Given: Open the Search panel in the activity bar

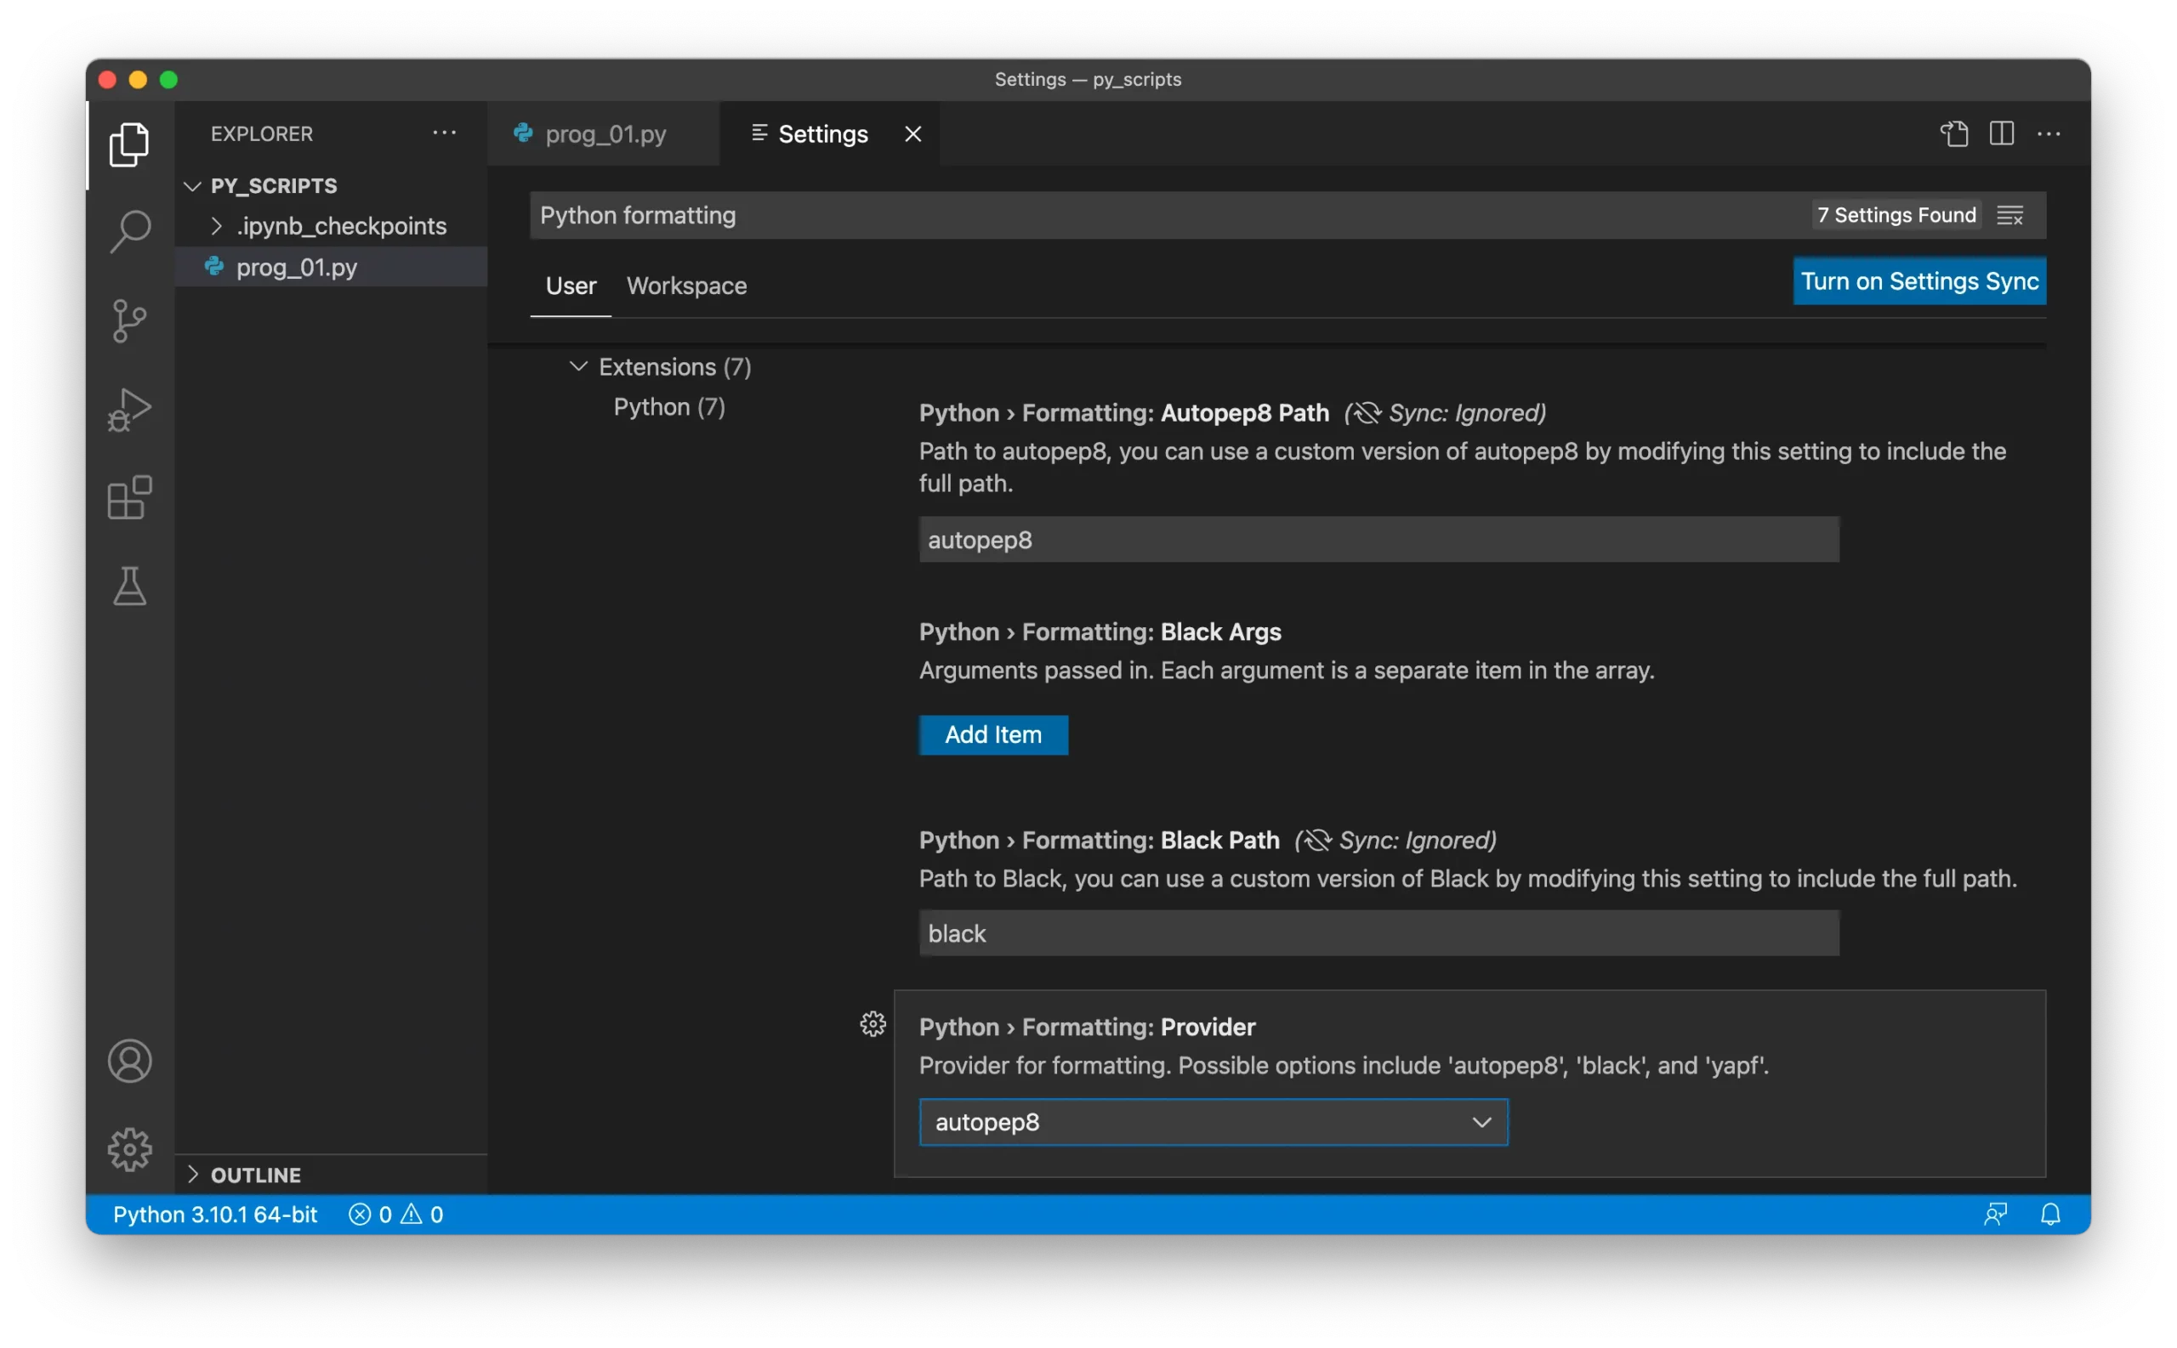Looking at the screenshot, I should tap(130, 231).
